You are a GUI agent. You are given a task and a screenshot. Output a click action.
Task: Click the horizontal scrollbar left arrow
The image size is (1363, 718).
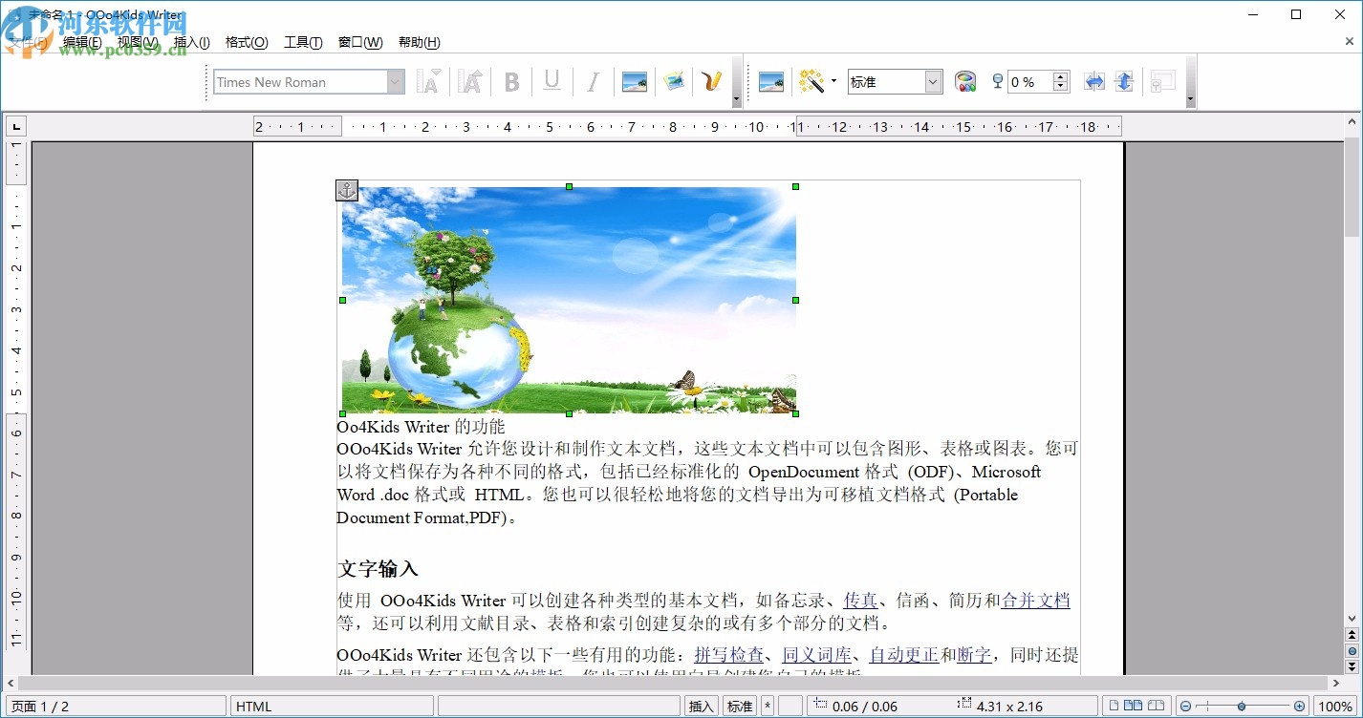[x=11, y=684]
